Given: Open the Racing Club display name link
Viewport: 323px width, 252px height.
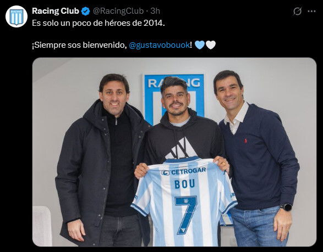Looking at the screenshot, I should click(x=56, y=11).
